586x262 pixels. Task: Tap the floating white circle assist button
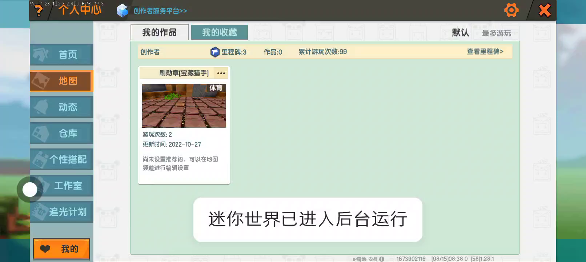tap(30, 190)
